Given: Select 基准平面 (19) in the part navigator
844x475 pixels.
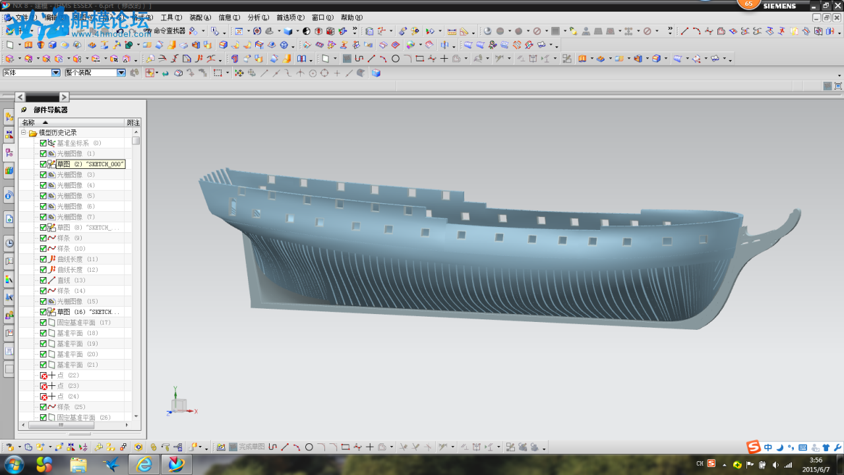Looking at the screenshot, I should click(77, 344).
